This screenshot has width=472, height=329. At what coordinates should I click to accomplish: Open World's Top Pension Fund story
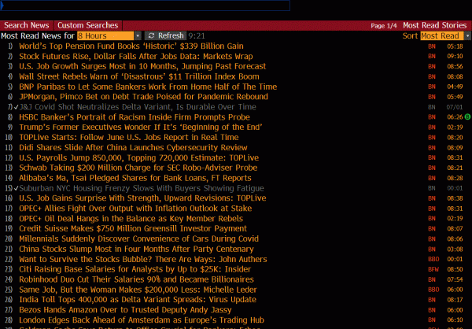(x=131, y=46)
